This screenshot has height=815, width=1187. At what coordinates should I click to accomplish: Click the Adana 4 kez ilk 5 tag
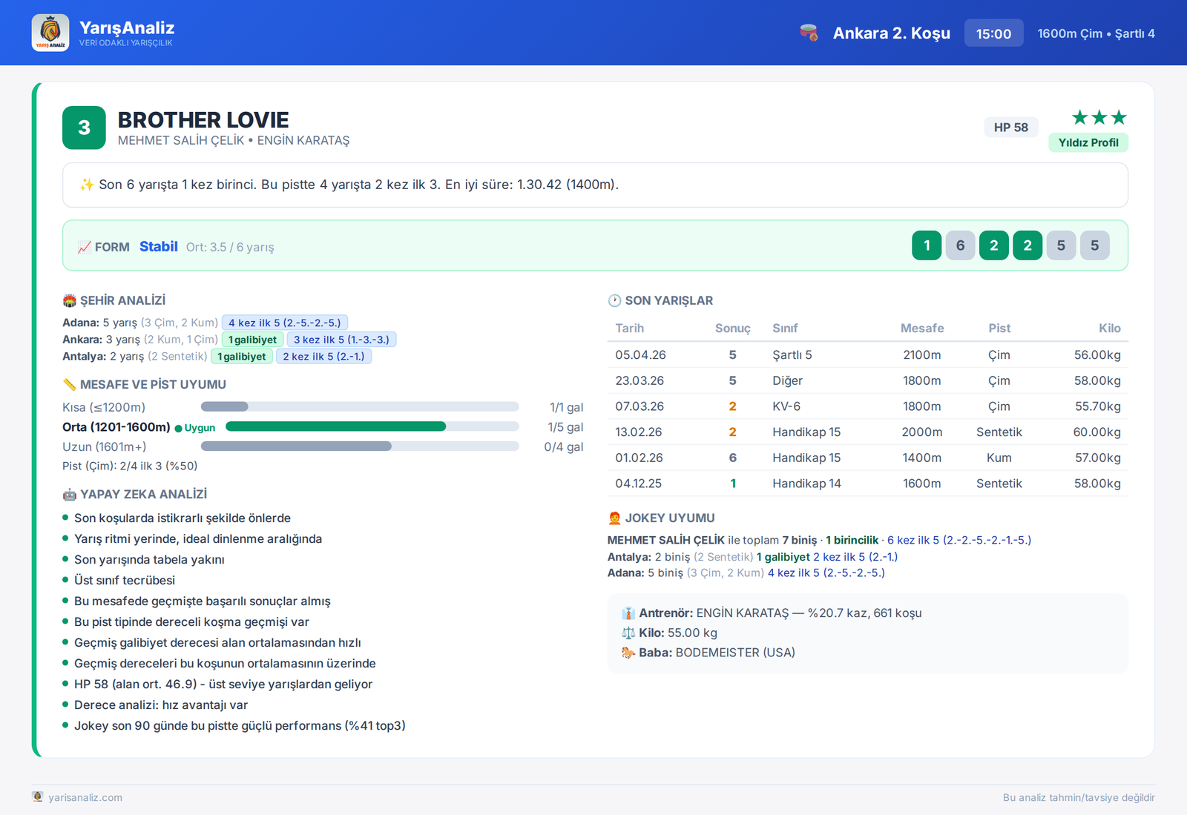coord(285,323)
